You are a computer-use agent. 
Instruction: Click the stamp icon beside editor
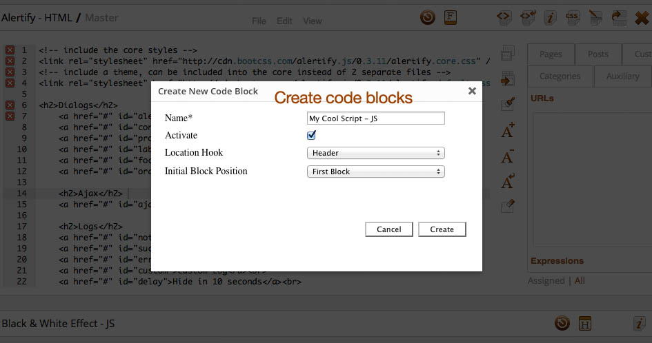(508, 104)
